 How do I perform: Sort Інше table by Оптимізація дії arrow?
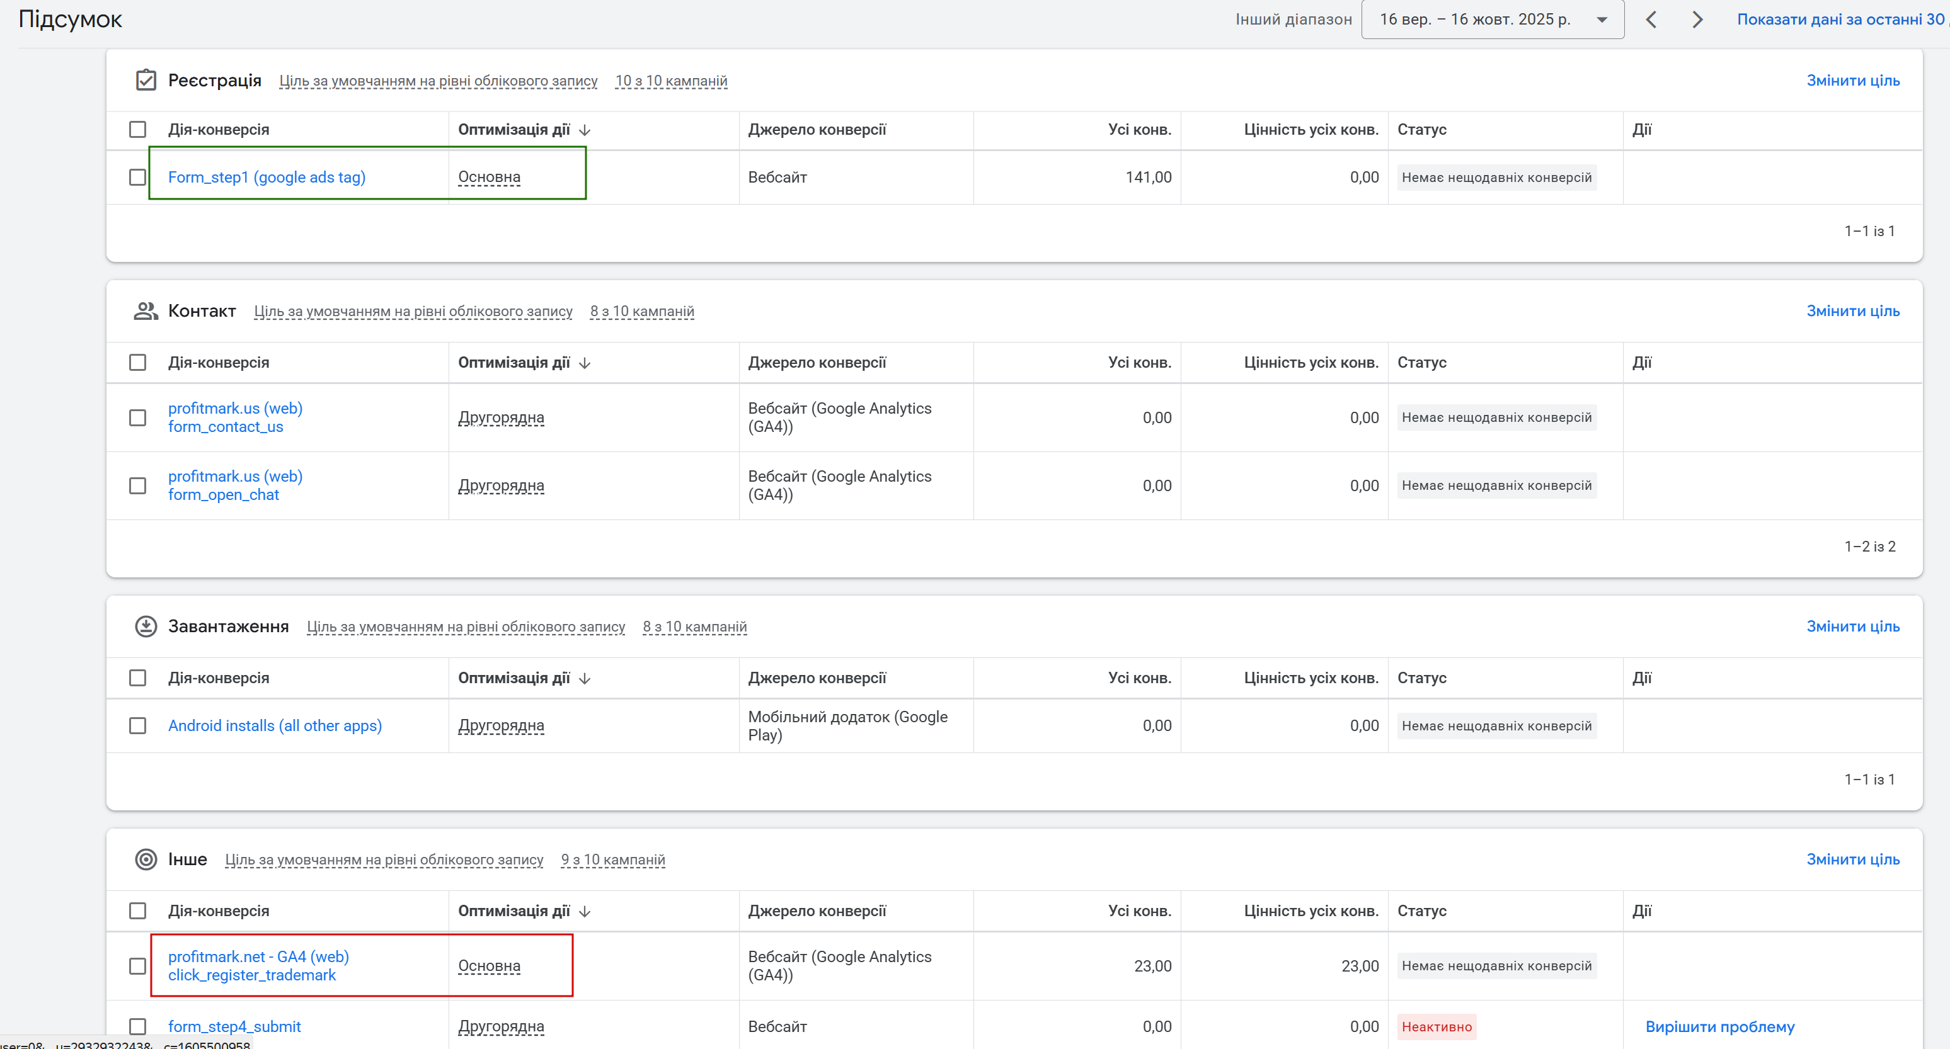click(x=585, y=911)
